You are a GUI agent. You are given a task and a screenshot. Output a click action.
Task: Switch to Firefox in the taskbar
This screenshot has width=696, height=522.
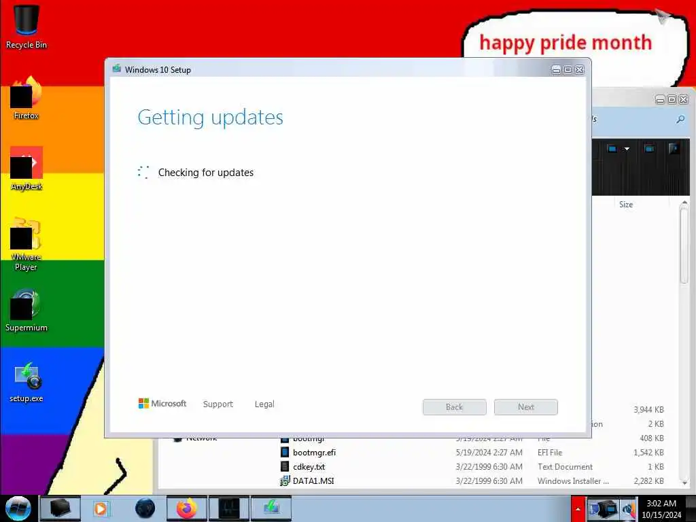[x=187, y=508]
